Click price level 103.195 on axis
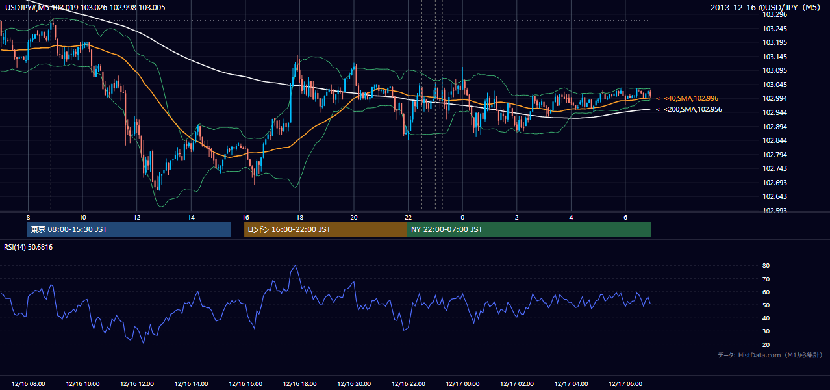Viewport: 830px width, 390px height. 774,42
